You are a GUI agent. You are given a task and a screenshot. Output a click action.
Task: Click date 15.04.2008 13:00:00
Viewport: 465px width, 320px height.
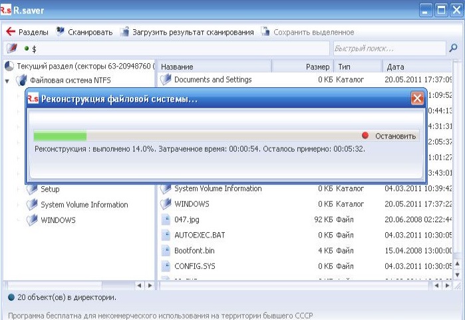(x=418, y=251)
